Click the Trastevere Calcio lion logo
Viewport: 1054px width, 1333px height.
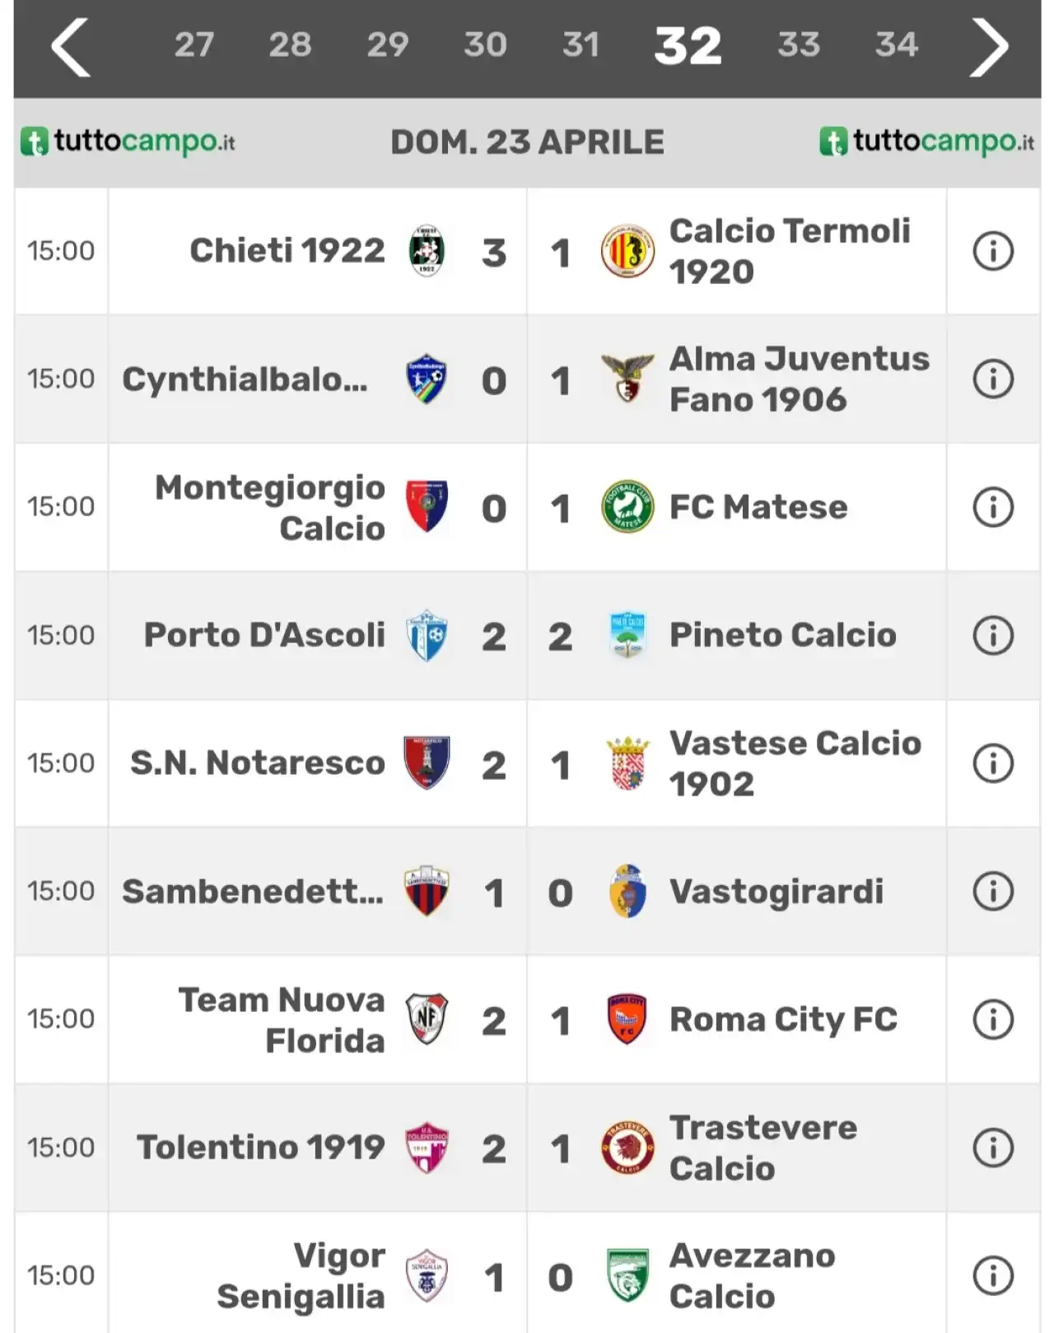tap(627, 1148)
